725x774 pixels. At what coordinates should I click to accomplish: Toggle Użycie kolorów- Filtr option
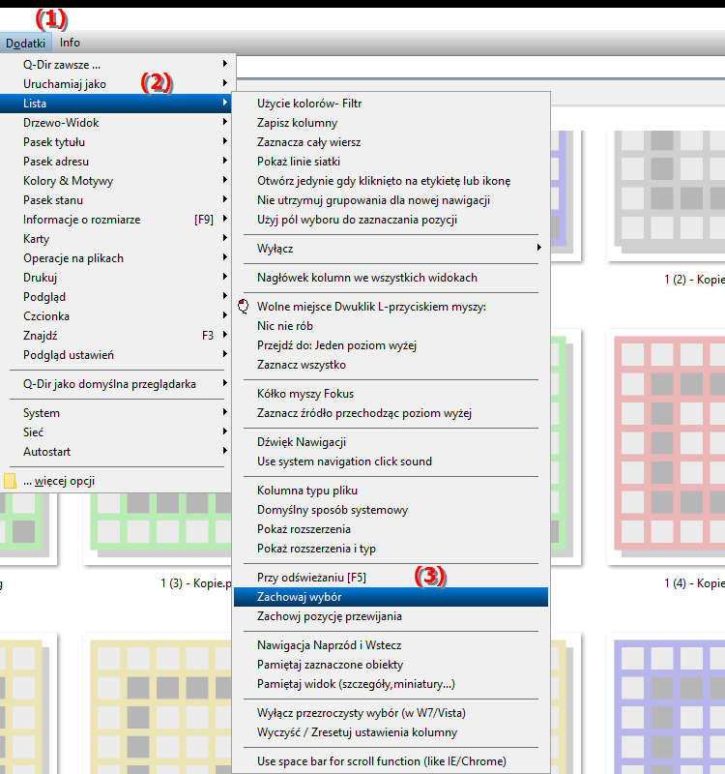coord(391,104)
